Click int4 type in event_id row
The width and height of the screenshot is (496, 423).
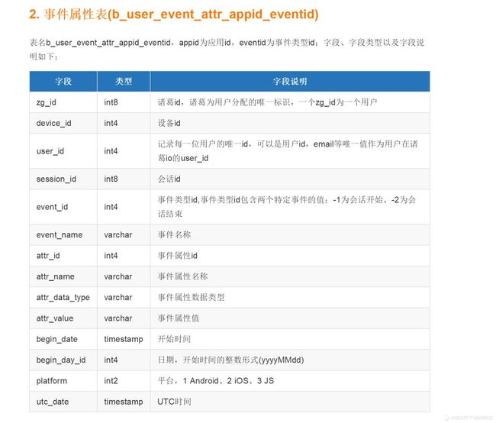click(111, 207)
